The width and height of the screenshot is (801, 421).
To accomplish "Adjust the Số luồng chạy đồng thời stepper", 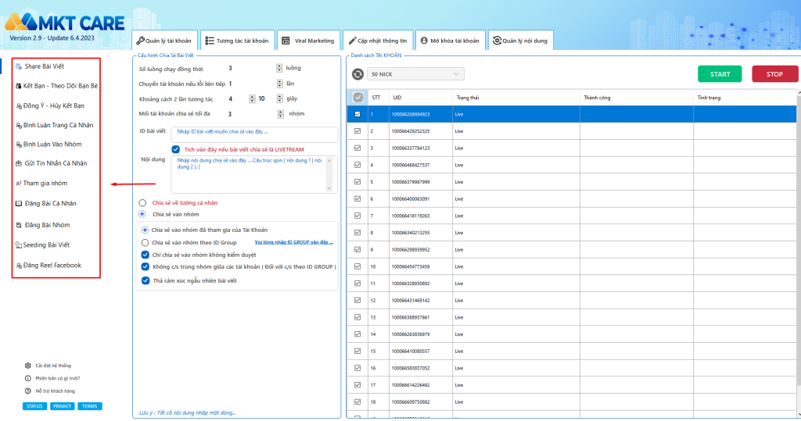I will 279,68.
